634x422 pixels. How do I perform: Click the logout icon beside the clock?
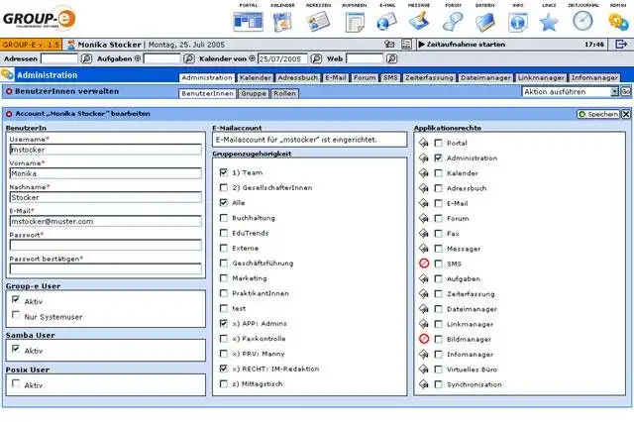click(621, 44)
